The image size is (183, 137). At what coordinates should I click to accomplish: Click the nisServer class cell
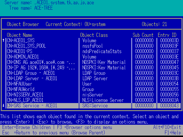[x=93, y=95]
